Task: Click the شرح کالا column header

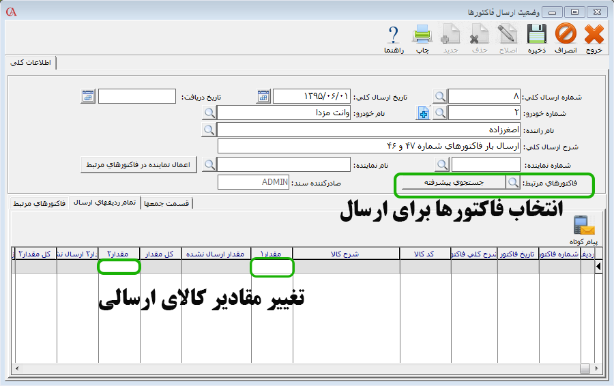Action: (346, 254)
